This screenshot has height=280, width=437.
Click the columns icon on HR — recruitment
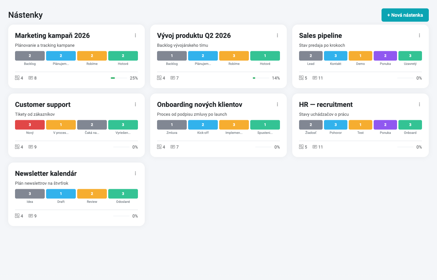pyautogui.click(x=301, y=147)
